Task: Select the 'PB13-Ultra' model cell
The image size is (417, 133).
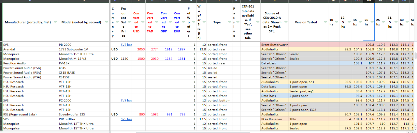Action: click(84, 119)
